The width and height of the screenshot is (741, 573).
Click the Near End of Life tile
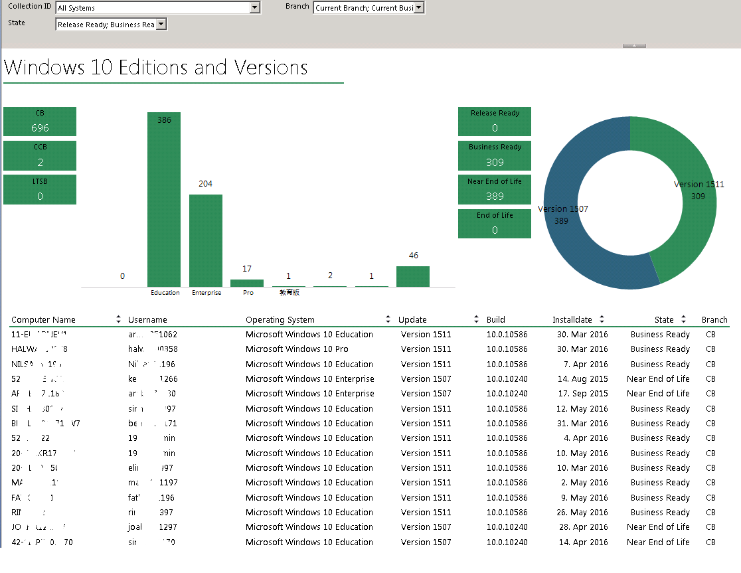(494, 189)
